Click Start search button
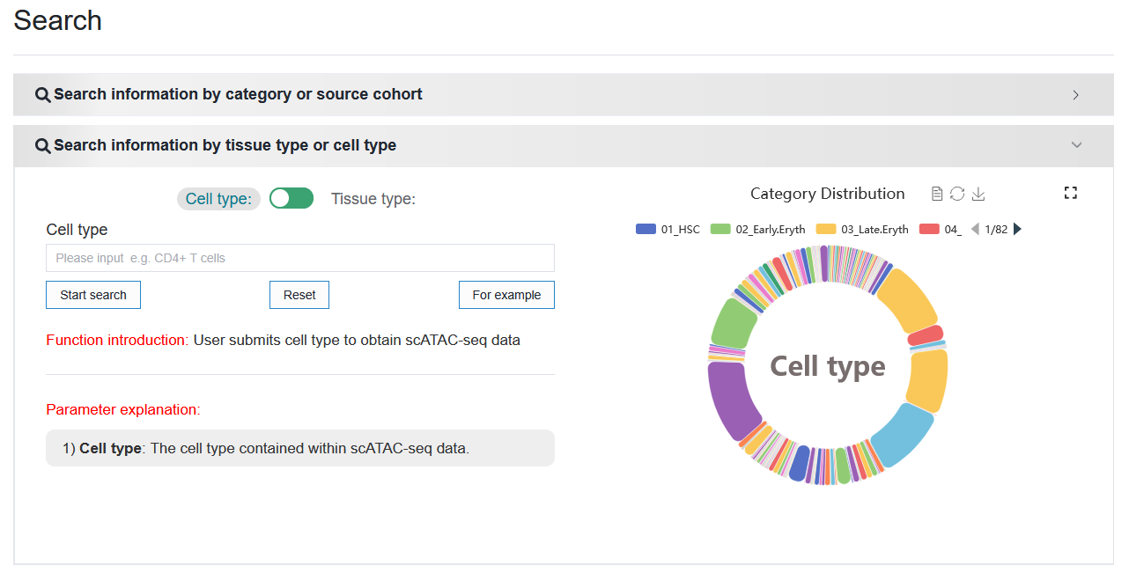Image resolution: width=1129 pixels, height=573 pixels. (93, 295)
